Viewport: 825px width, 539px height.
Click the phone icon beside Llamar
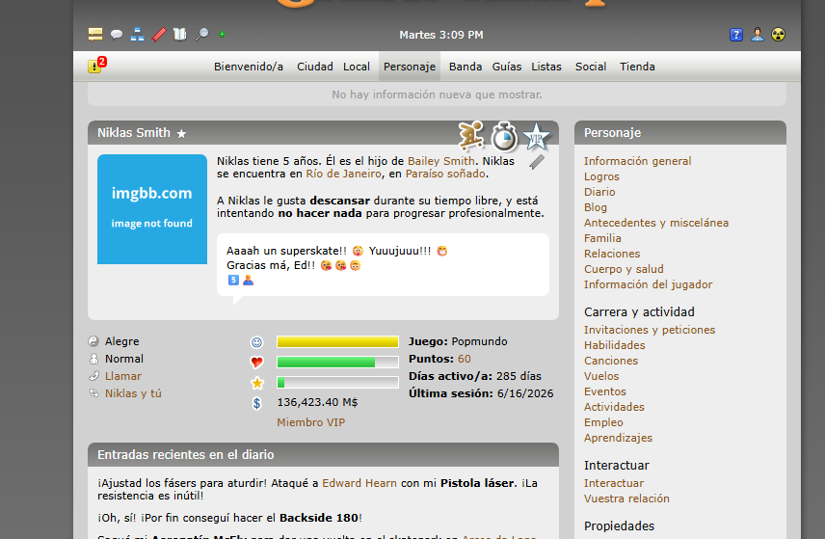click(93, 376)
